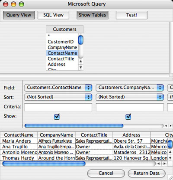Switch to Query View

(x=19, y=15)
